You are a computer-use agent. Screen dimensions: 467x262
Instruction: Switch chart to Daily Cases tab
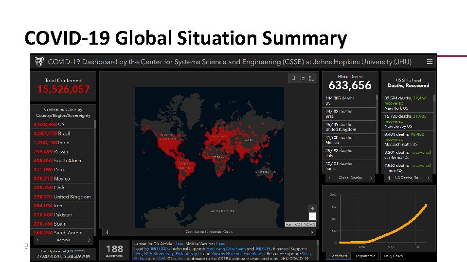(393, 256)
